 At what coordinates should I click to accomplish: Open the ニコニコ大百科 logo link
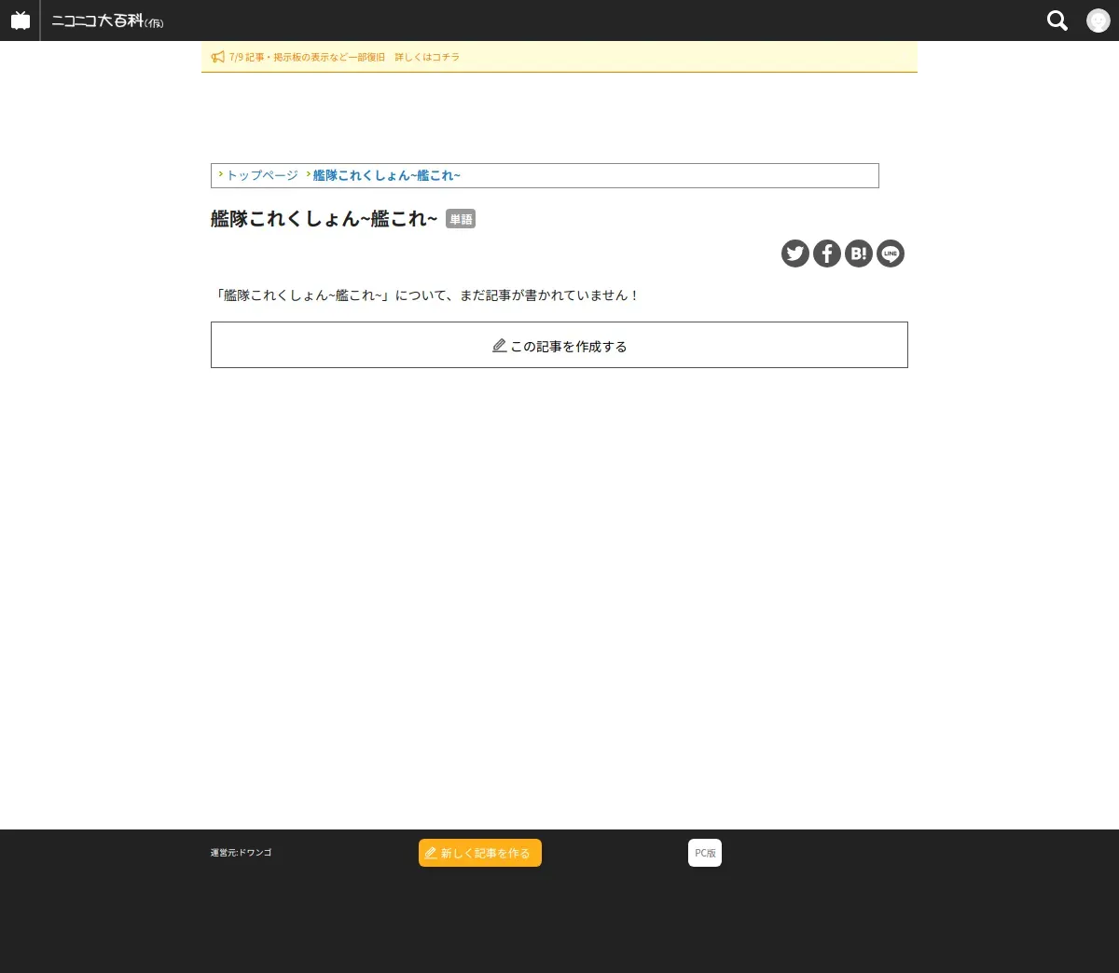click(107, 21)
